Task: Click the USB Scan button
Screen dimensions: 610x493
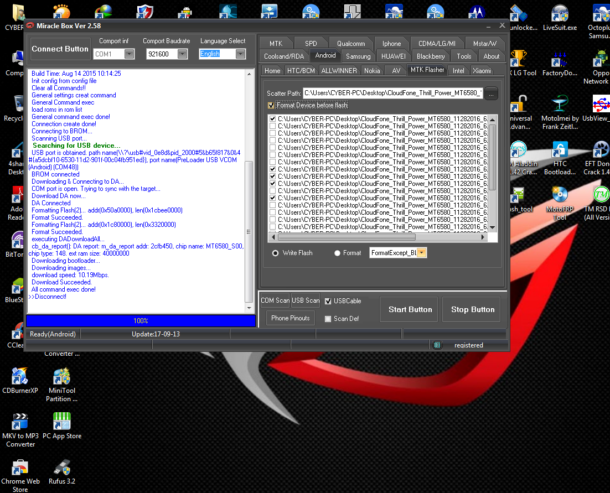Action: tap(306, 300)
